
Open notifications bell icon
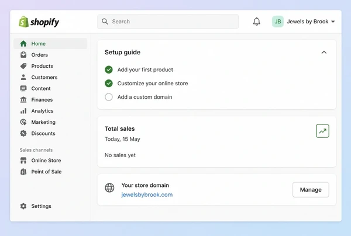coord(257,22)
